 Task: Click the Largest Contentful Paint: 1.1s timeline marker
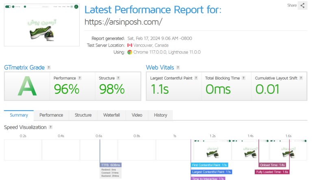pyautogui.click(x=211, y=172)
